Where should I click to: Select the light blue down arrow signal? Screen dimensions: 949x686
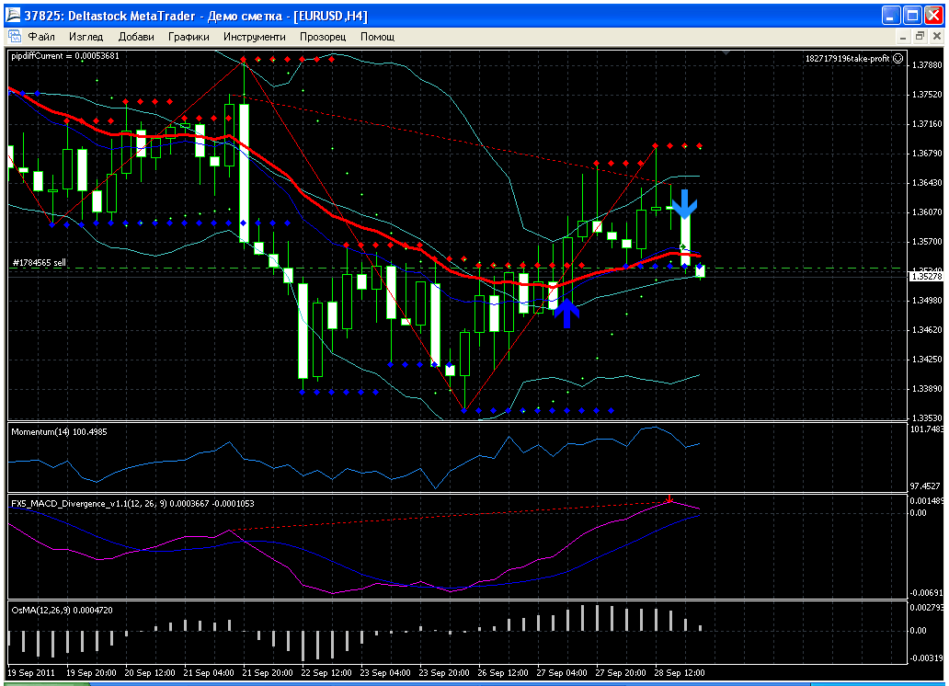tap(684, 205)
